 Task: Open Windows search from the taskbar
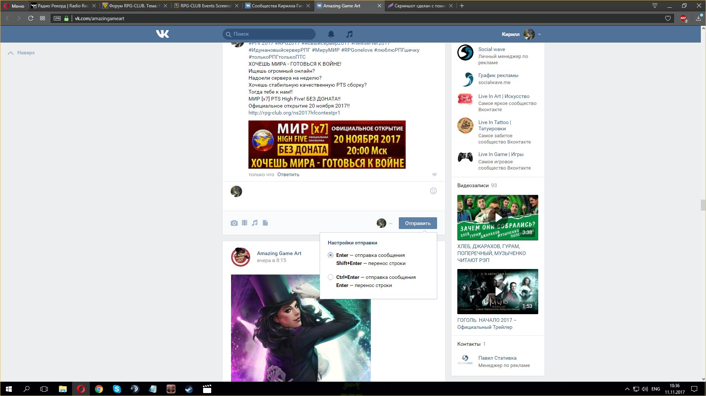[26, 389]
